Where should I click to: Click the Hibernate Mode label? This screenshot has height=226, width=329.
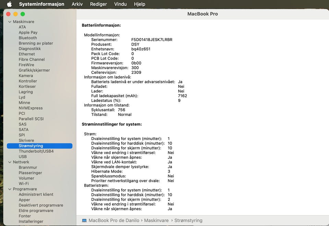tap(107, 172)
